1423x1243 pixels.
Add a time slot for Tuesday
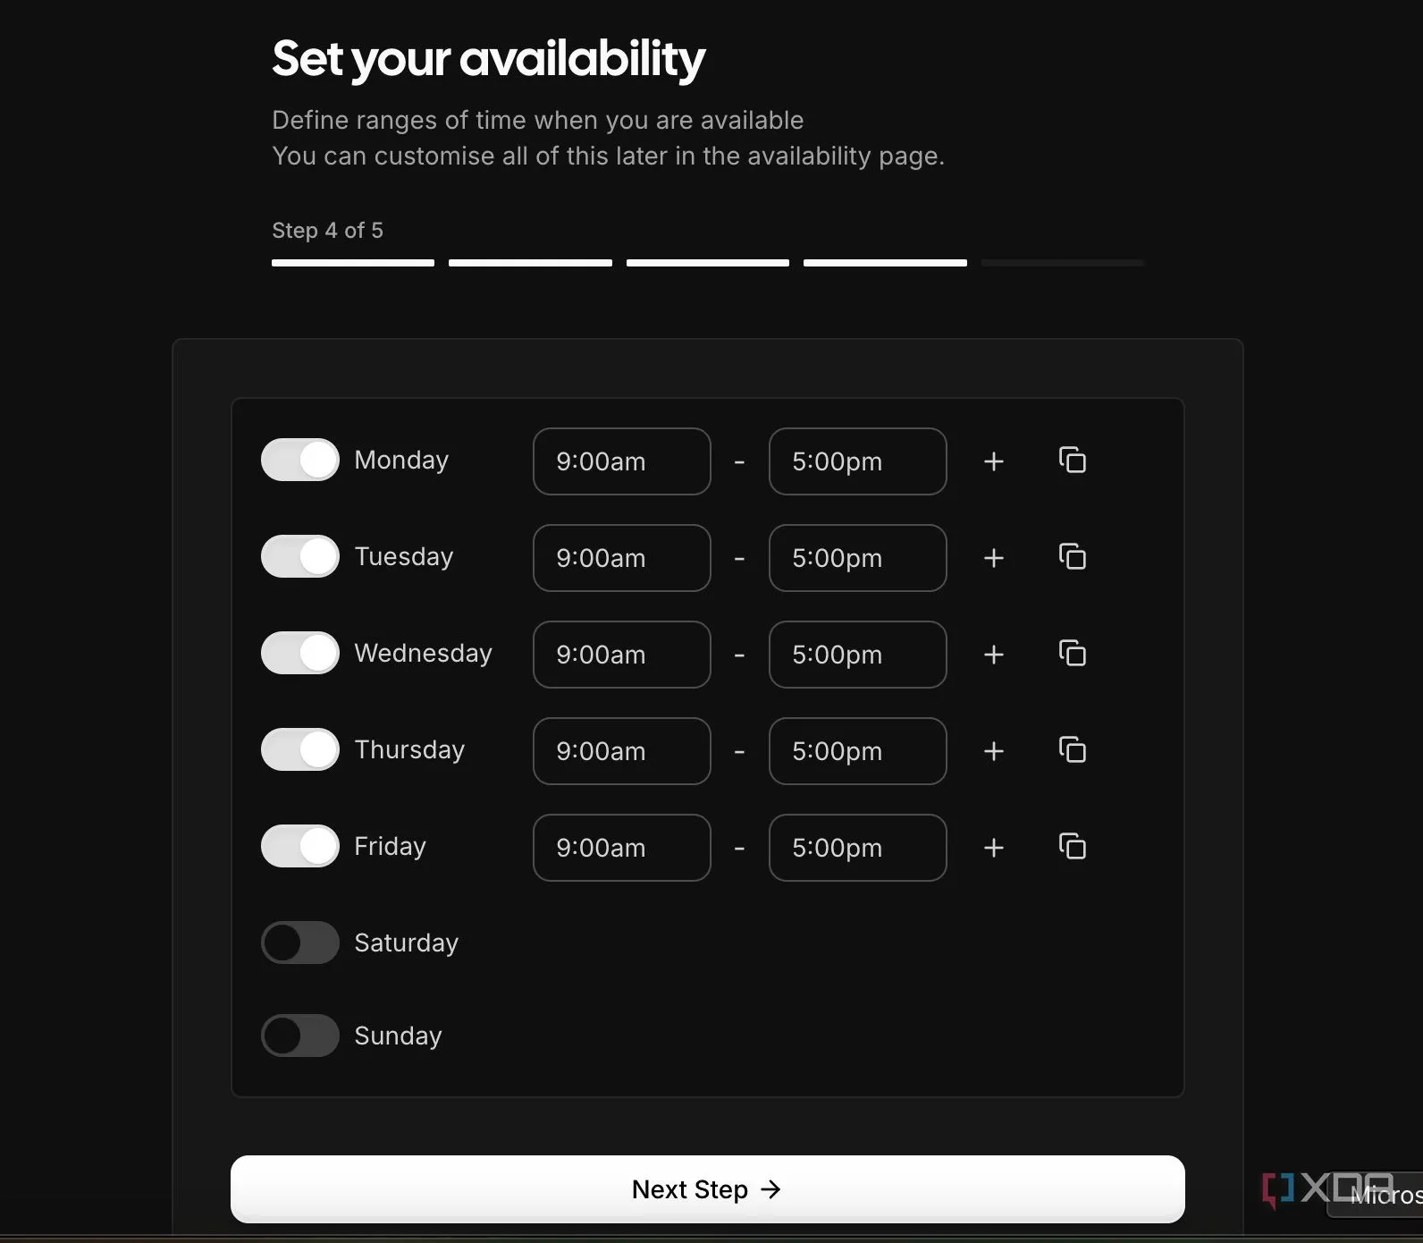pyautogui.click(x=993, y=558)
